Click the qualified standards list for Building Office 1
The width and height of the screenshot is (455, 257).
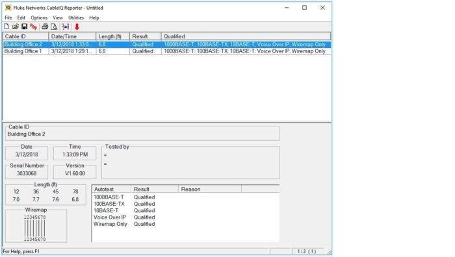click(244, 51)
